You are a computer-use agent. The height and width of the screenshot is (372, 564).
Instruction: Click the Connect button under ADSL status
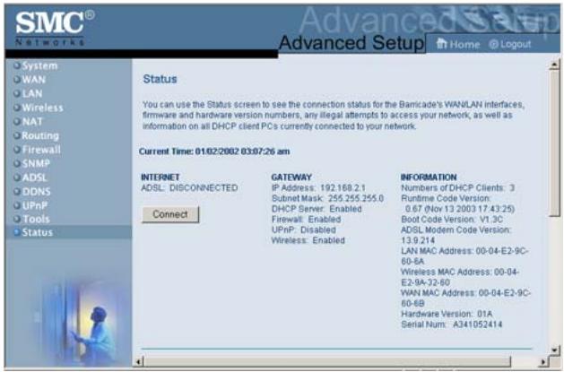click(170, 214)
